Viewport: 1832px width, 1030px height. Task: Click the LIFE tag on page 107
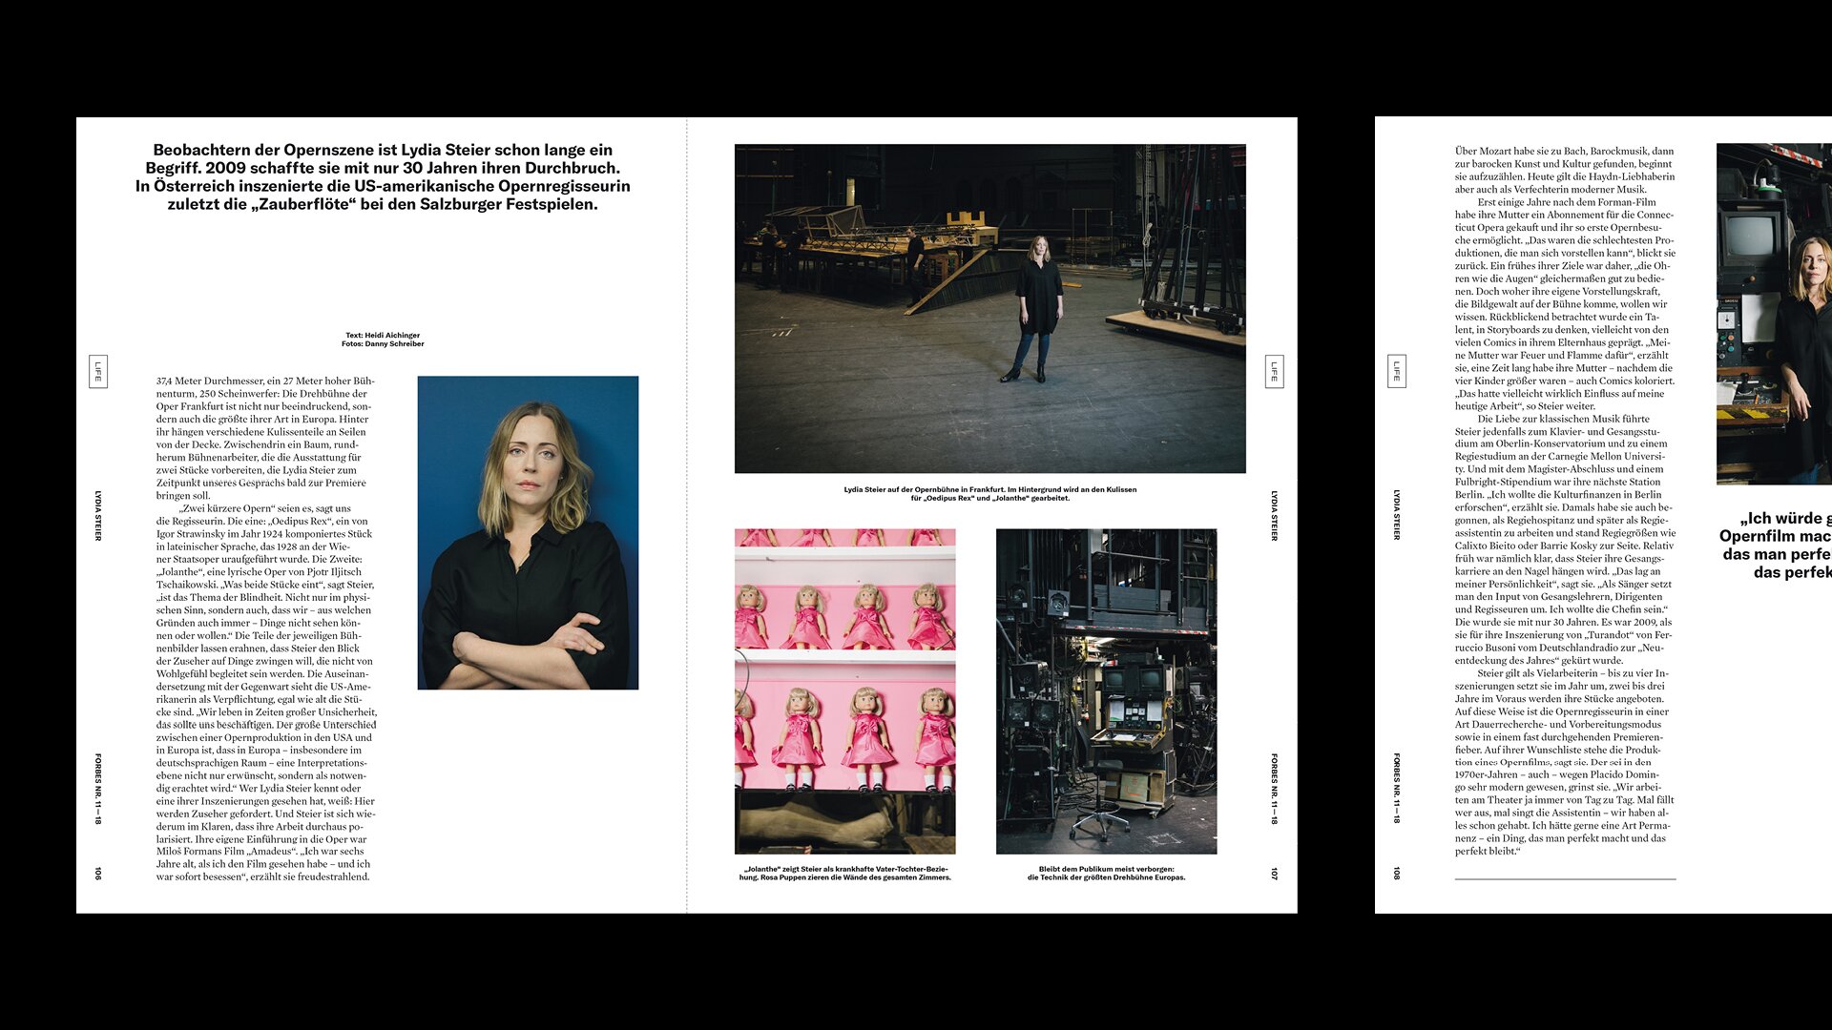click(x=1274, y=371)
